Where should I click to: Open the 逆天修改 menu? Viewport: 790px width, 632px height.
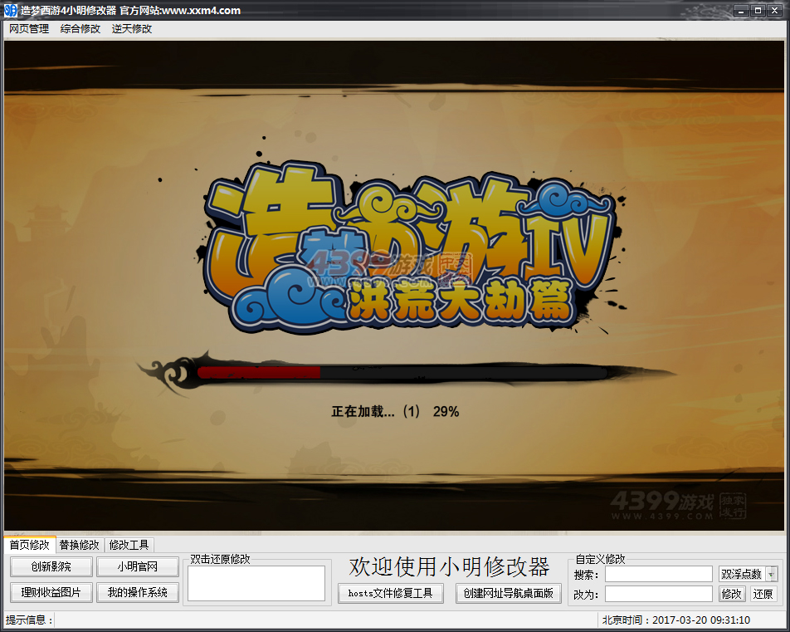131,29
